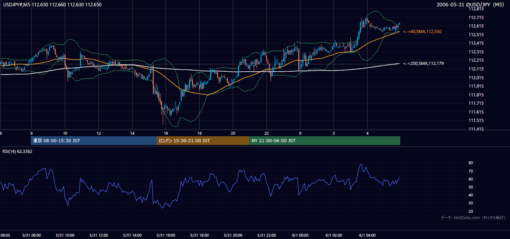Click price level 111.815 on the axis
510x239 pixels.
click(476, 95)
